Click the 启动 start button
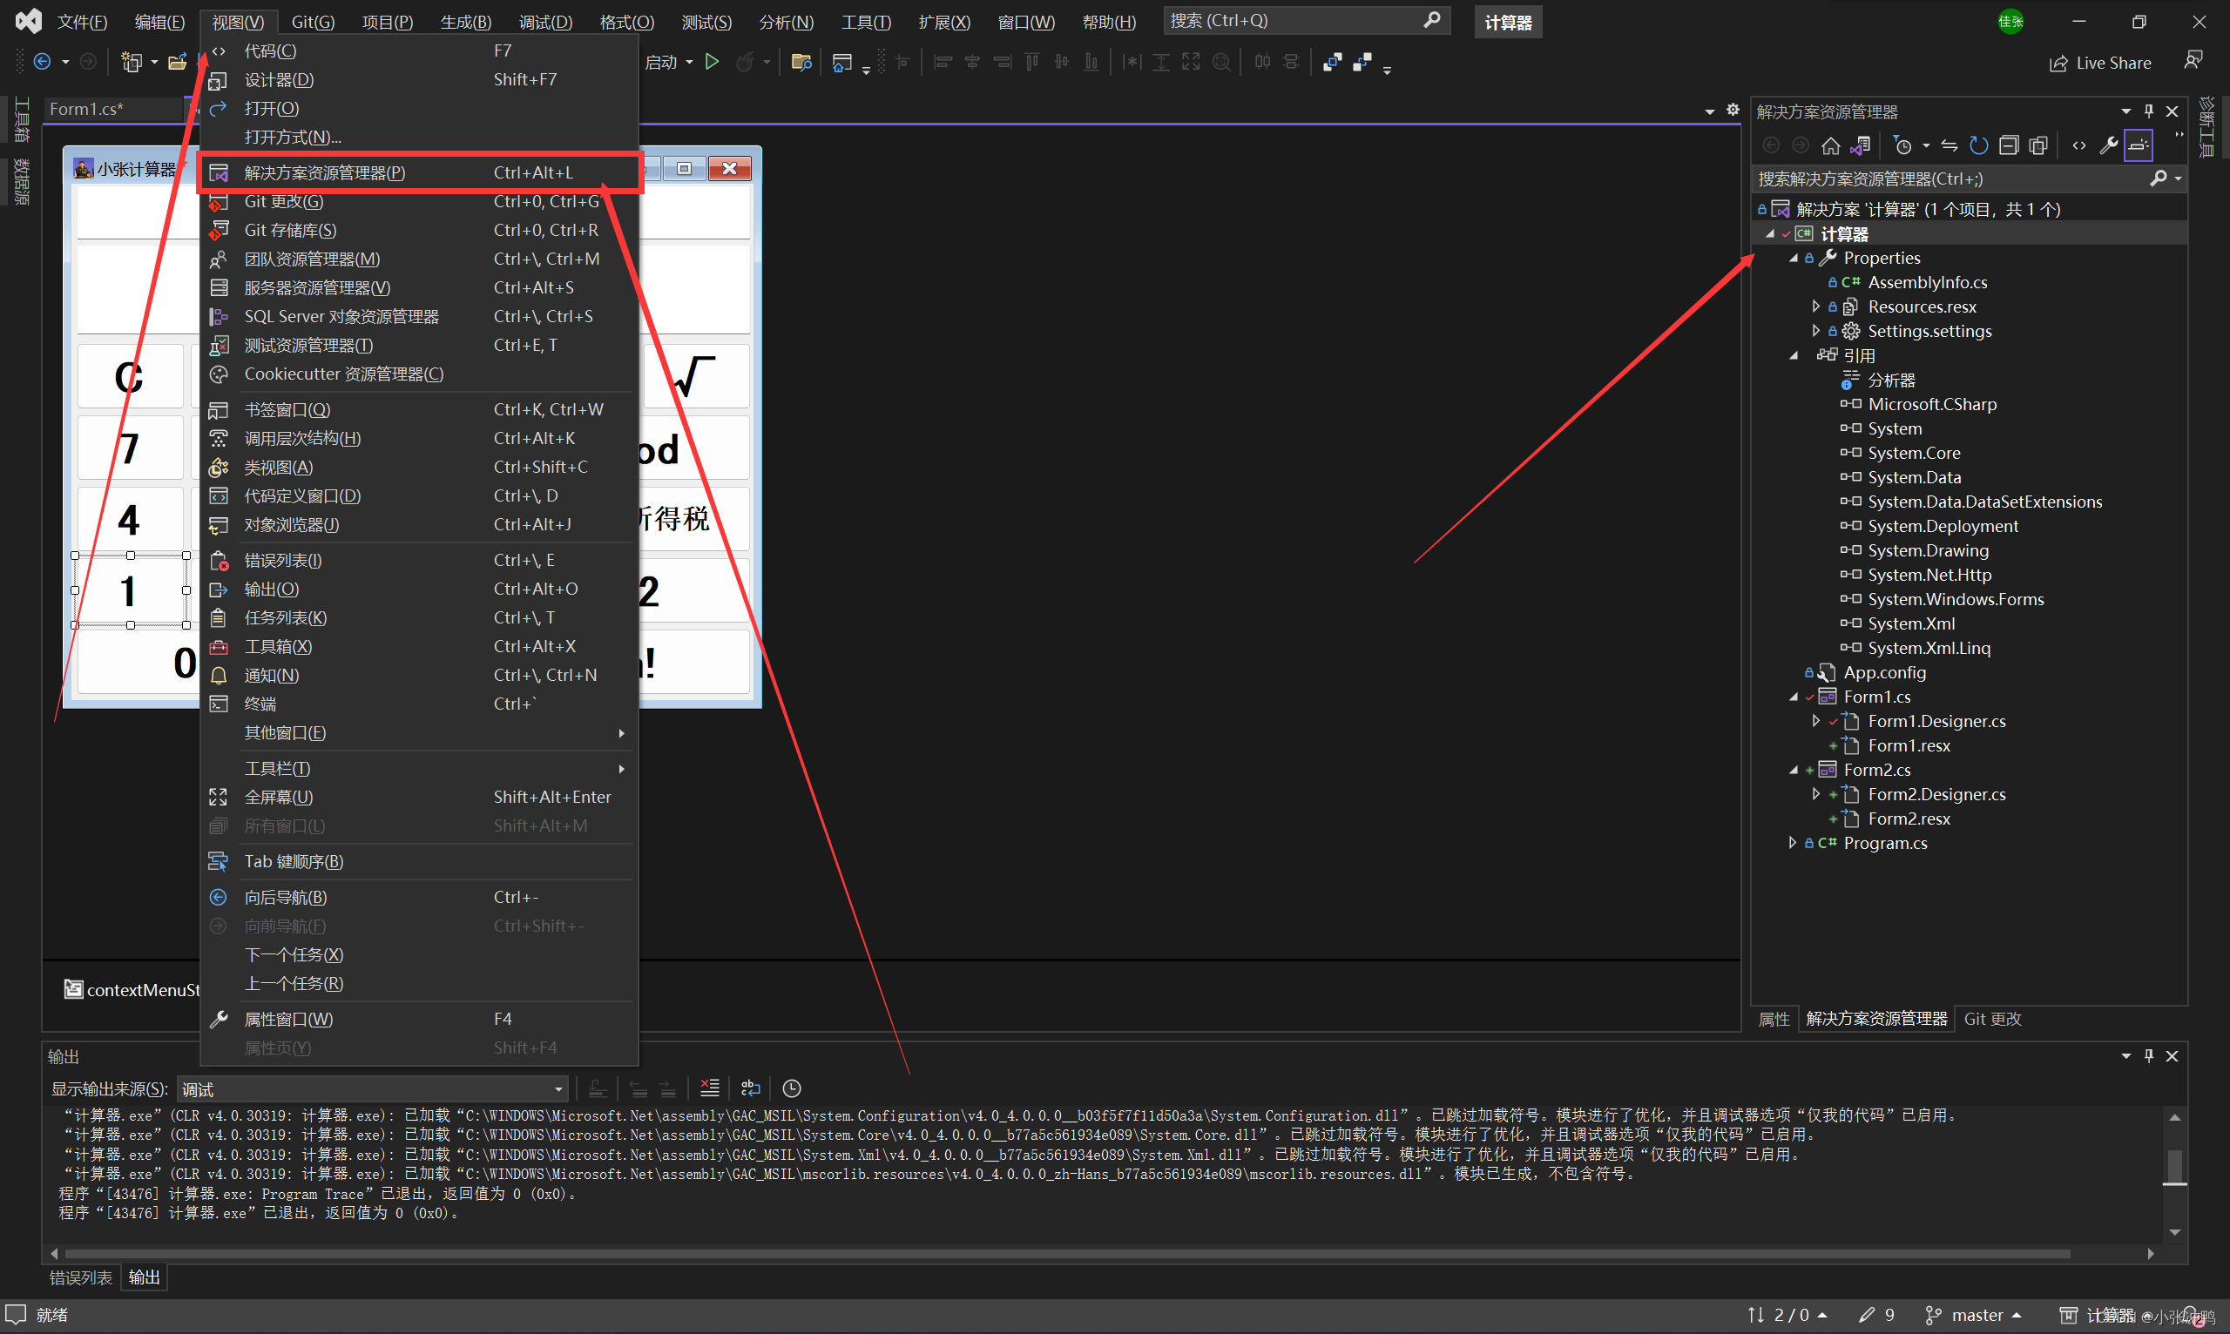 661,62
